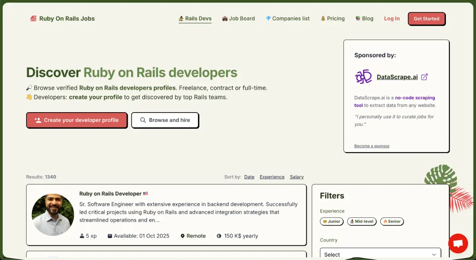Click the US flag on the developer profile
Viewport: 476px width, 260px height.
pos(146,193)
